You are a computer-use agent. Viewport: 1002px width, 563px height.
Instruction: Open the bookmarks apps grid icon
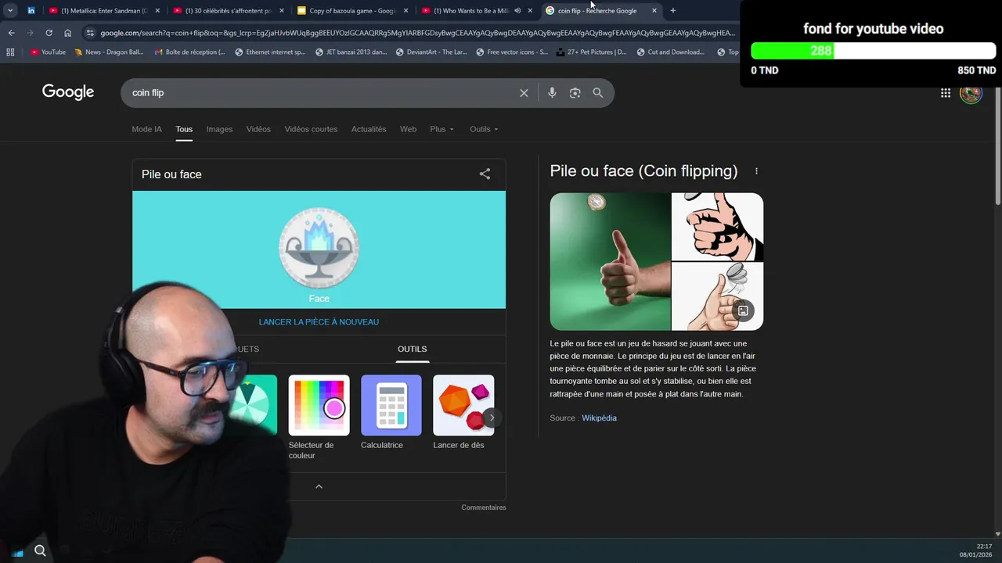click(x=10, y=52)
